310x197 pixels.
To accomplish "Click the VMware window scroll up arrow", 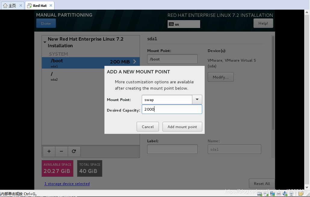I will click(x=307, y=12).
